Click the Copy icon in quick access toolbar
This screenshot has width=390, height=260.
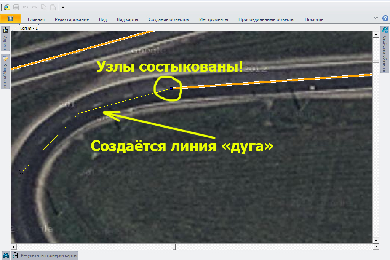point(44,7)
